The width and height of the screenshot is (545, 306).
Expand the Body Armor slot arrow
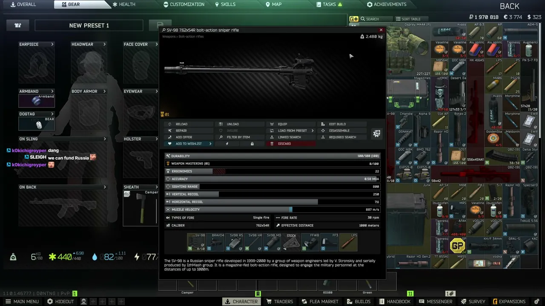click(104, 91)
